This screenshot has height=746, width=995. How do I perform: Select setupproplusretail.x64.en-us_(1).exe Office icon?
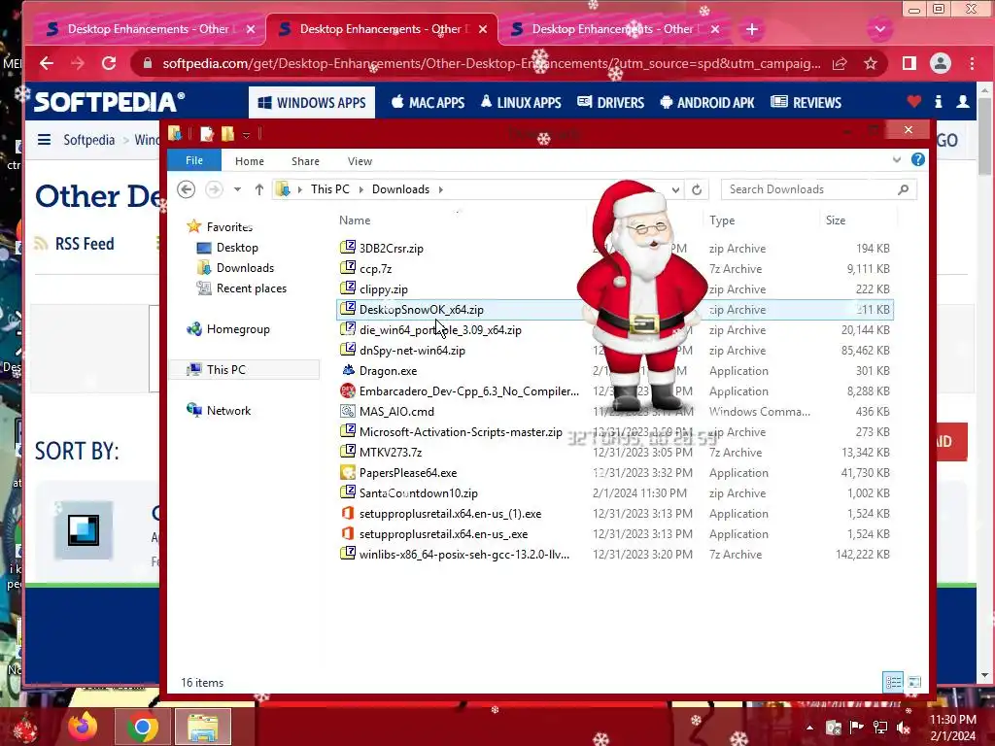point(348,513)
